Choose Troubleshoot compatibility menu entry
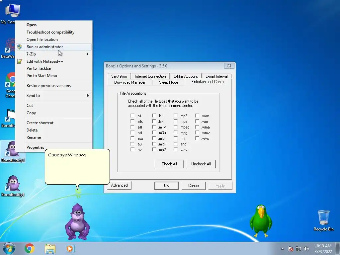This screenshot has height=255, width=340. point(53,32)
